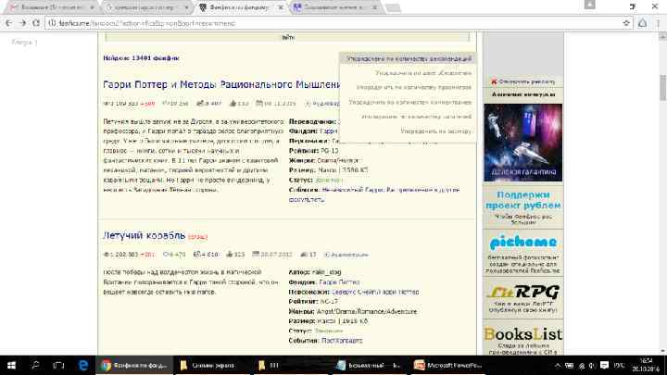Open the notification center icon in the system tray
This screenshot has width=667, height=375.
point(604,366)
